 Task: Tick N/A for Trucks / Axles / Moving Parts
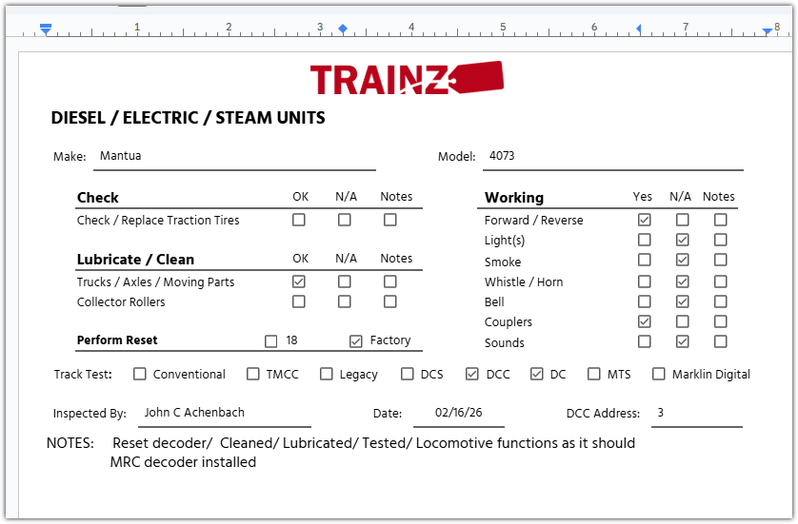(x=345, y=281)
